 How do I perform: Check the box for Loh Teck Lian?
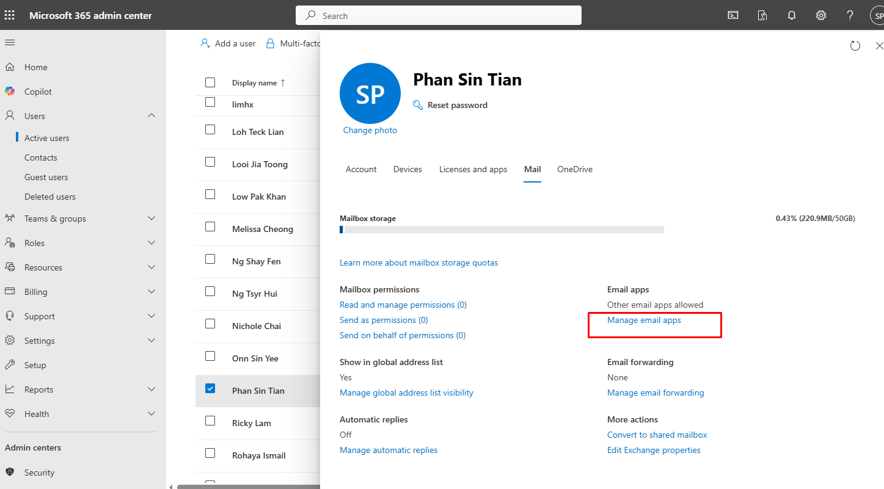210,129
